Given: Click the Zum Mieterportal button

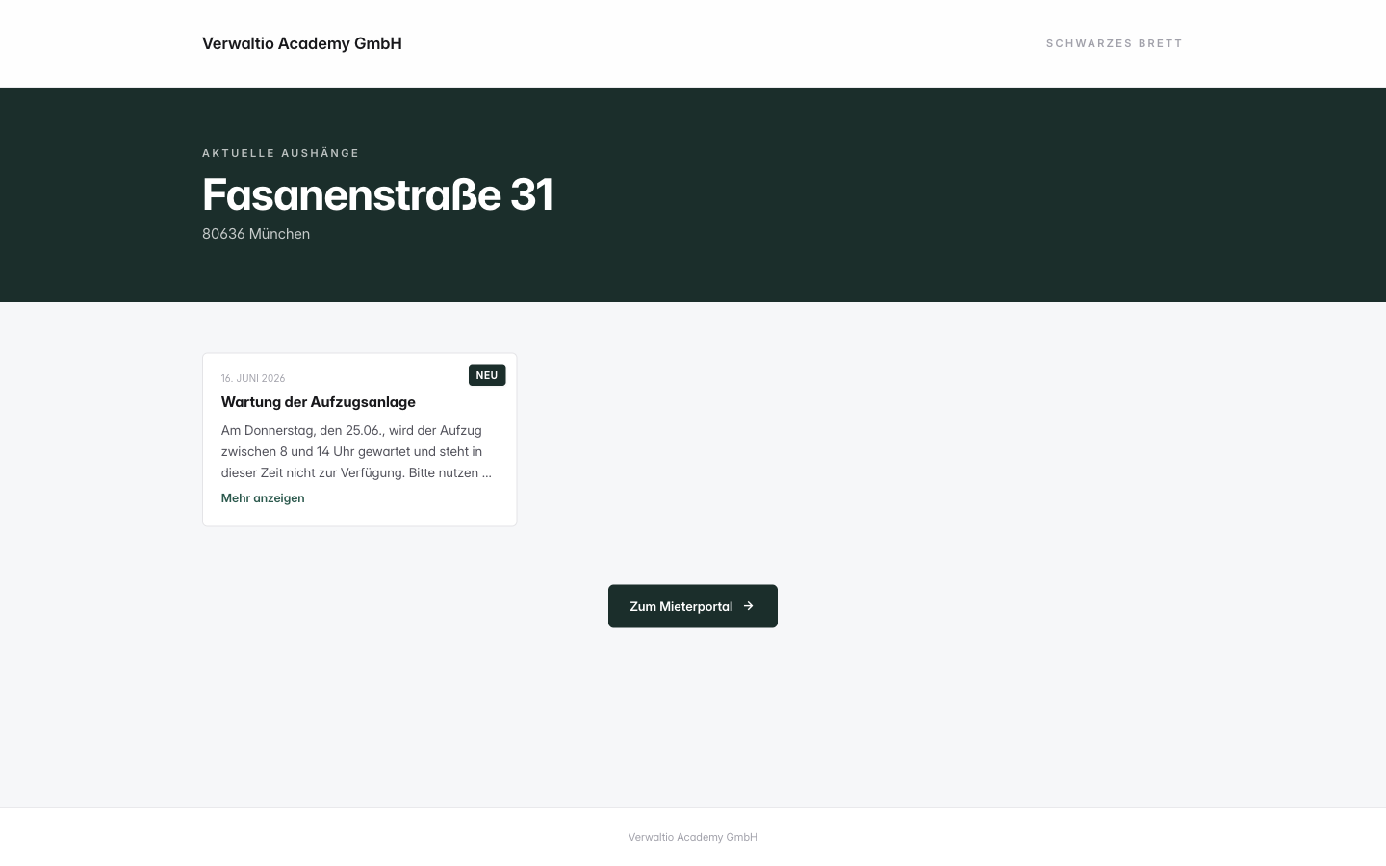Looking at the screenshot, I should 693,606.
